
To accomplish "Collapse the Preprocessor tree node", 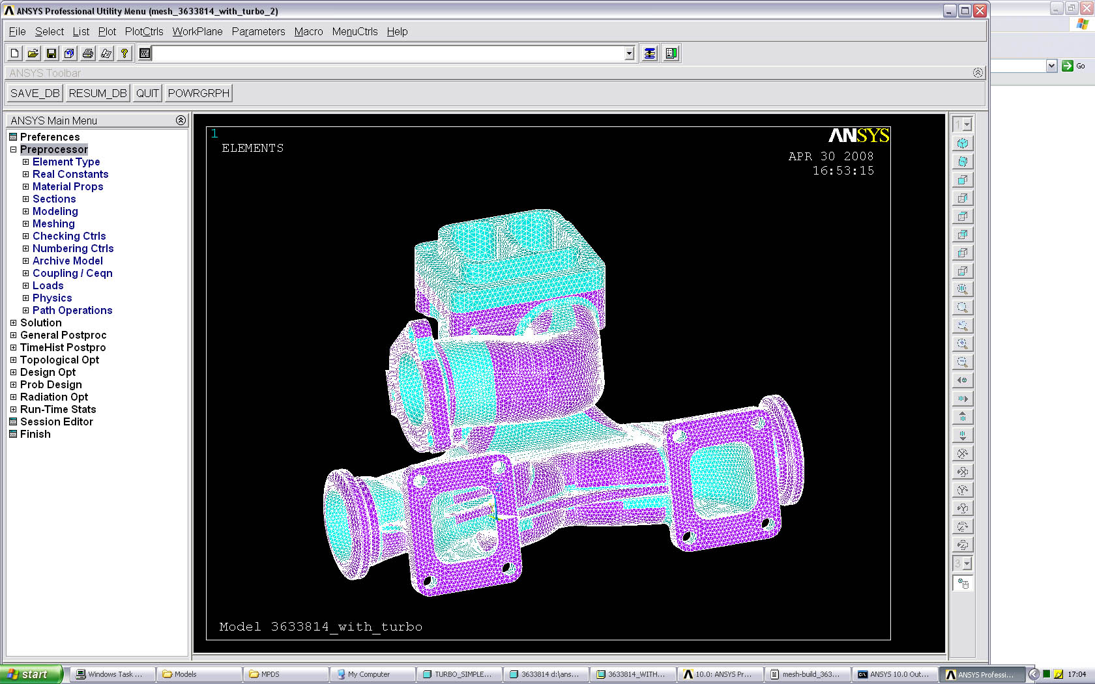I will pyautogui.click(x=13, y=149).
